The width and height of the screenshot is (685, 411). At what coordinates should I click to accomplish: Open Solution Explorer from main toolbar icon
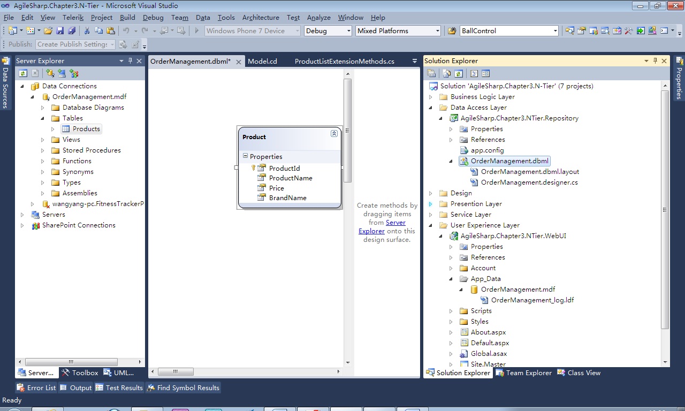click(569, 31)
